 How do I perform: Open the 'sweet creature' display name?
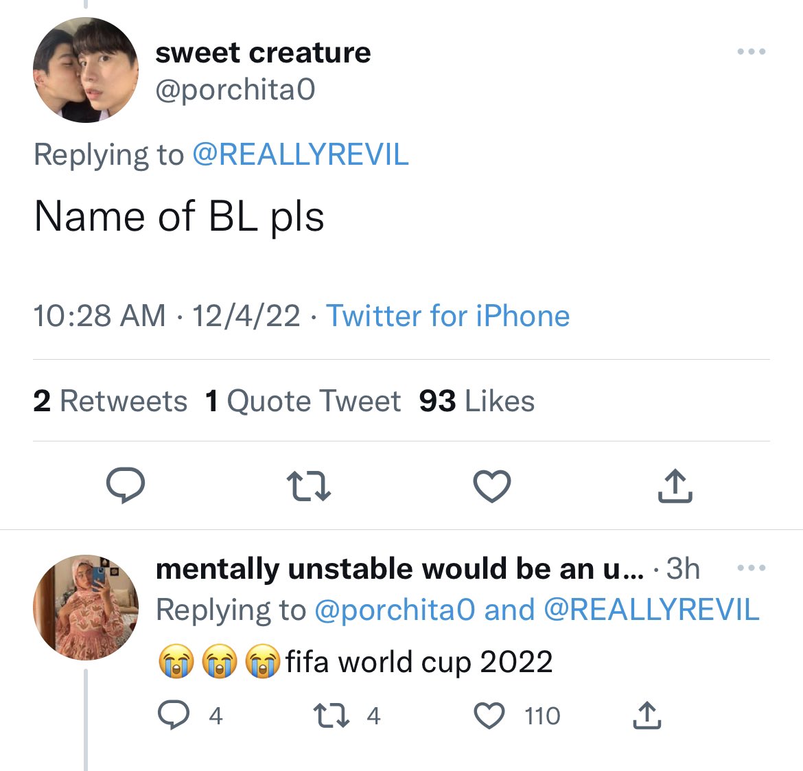pos(263,53)
